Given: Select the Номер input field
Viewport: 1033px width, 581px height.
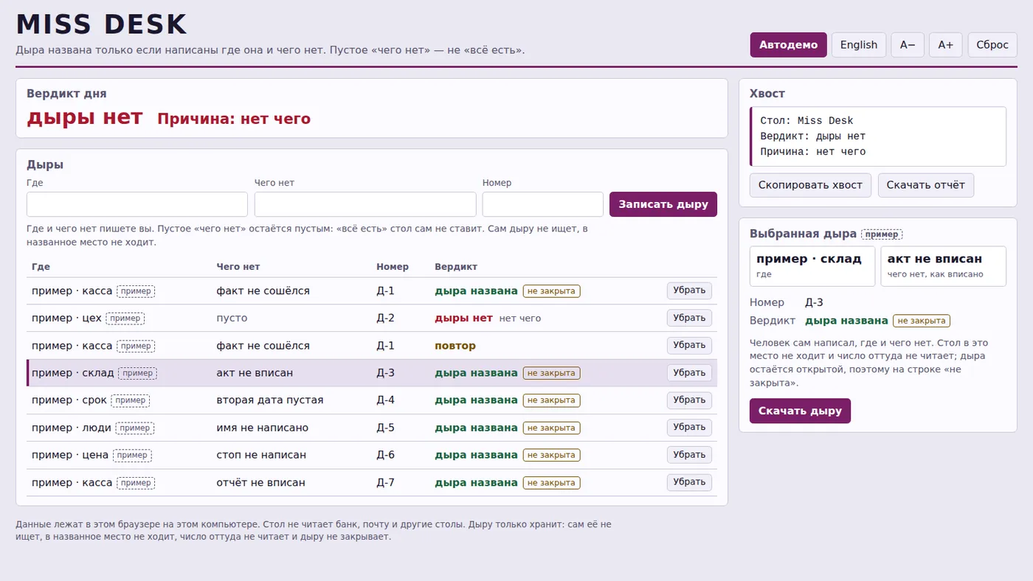Looking at the screenshot, I should point(543,204).
